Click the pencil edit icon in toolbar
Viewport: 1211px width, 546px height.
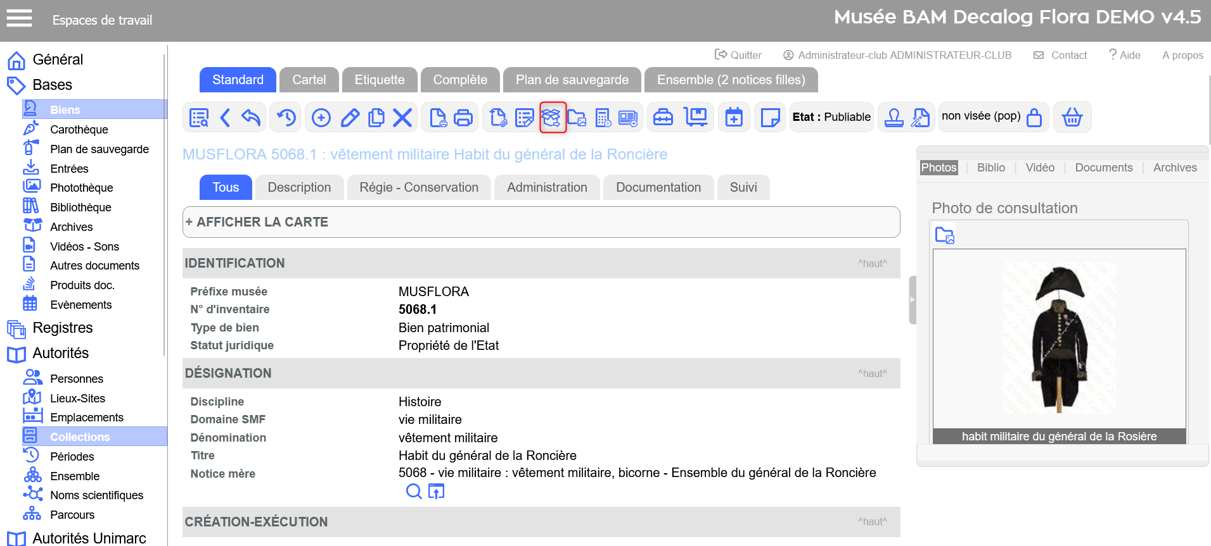pyautogui.click(x=350, y=118)
